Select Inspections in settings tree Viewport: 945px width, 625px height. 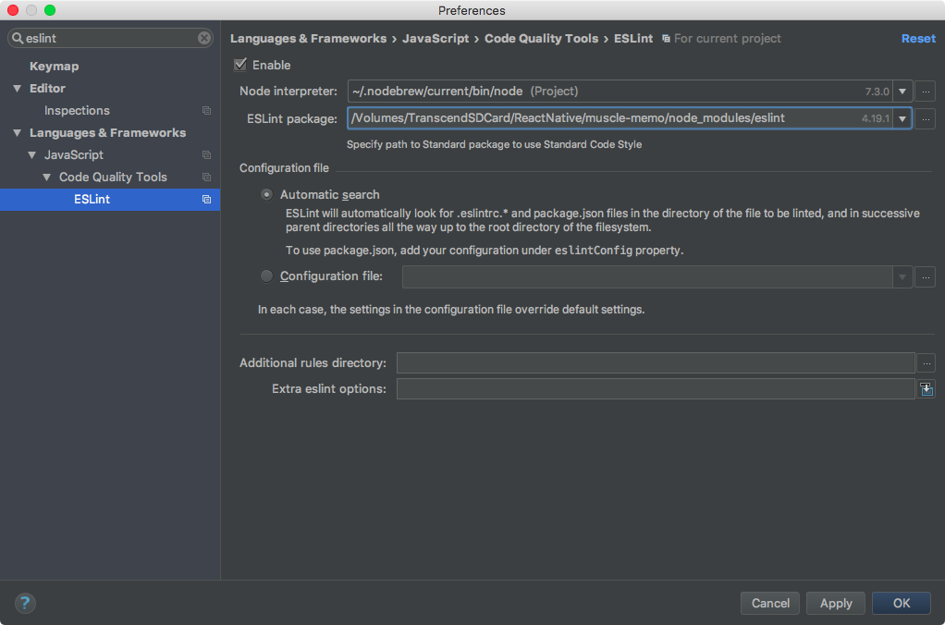click(77, 111)
